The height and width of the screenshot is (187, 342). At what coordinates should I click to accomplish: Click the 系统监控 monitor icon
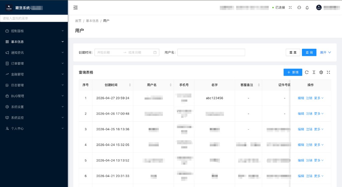tap(7, 118)
